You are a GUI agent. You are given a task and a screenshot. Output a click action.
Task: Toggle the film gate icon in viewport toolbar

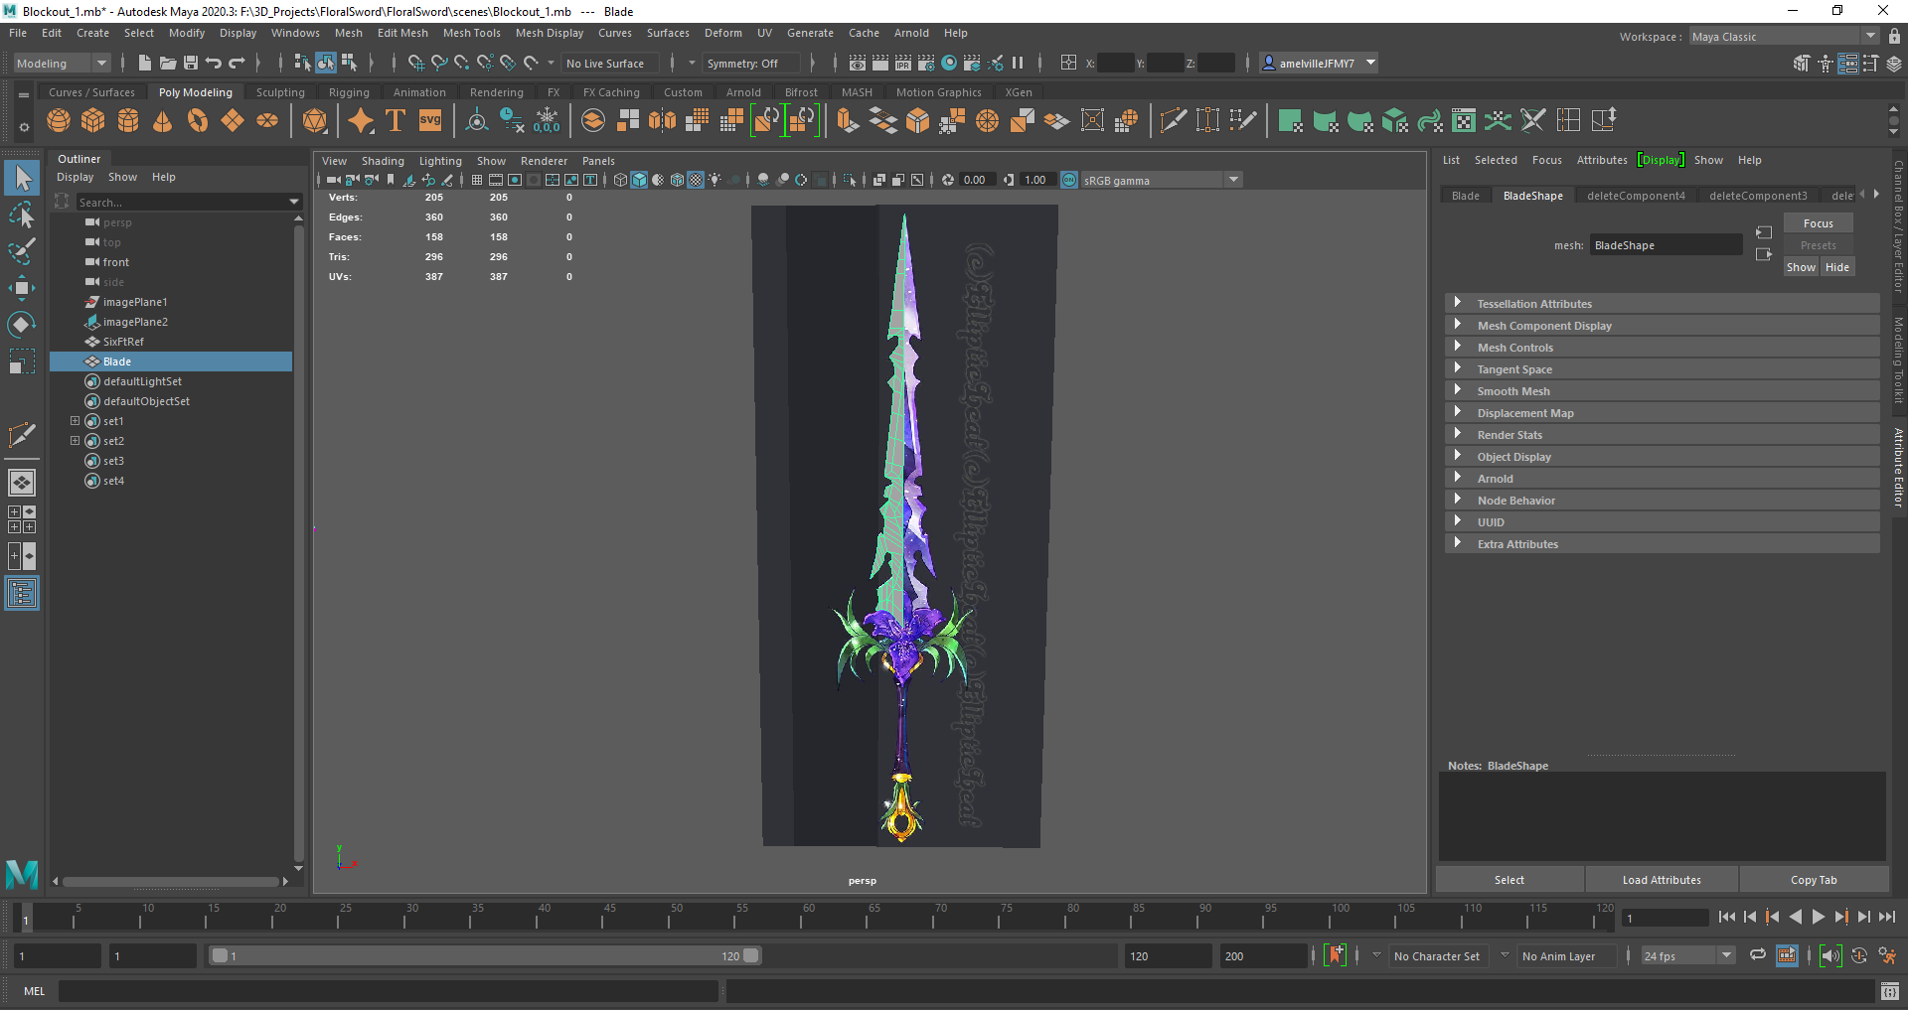point(496,180)
